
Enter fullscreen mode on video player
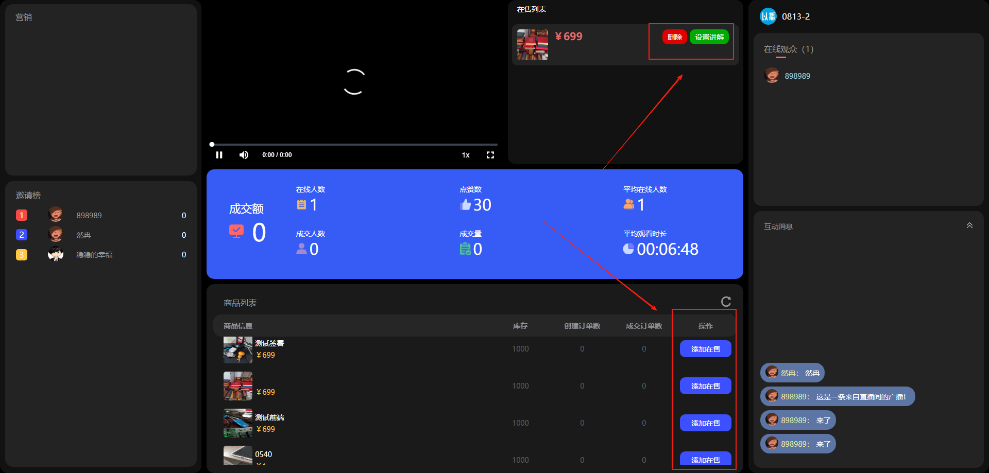pos(490,155)
